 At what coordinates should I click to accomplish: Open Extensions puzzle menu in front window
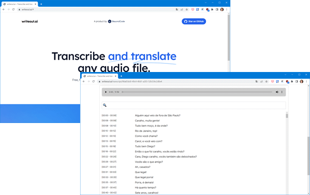292,82
